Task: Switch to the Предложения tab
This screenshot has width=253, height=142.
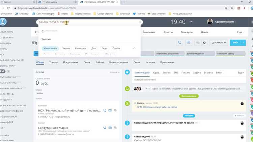Action: [71, 62]
